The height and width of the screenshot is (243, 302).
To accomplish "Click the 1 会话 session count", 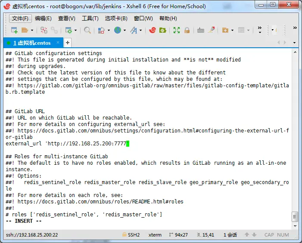I will pos(230,235).
